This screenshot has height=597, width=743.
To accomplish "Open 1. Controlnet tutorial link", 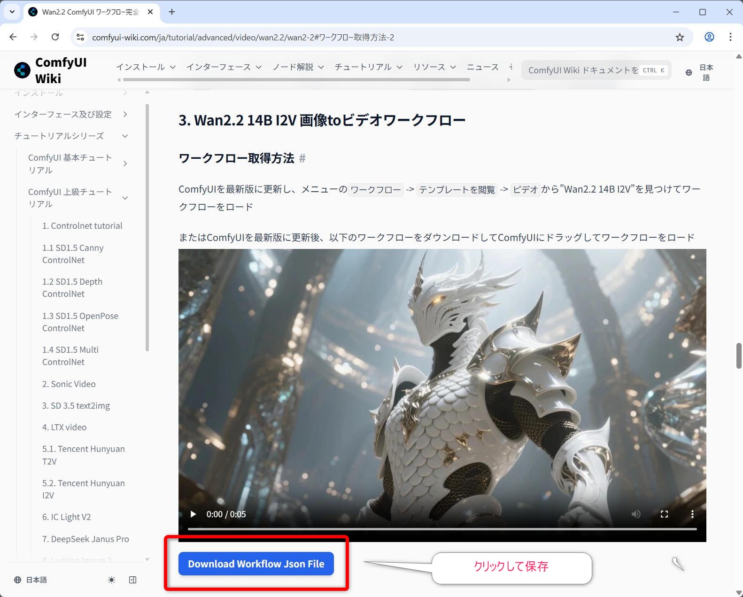I will coord(82,226).
